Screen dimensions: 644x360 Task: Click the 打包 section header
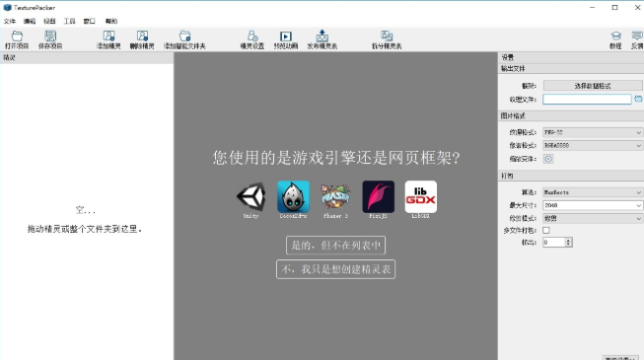pyautogui.click(x=507, y=176)
